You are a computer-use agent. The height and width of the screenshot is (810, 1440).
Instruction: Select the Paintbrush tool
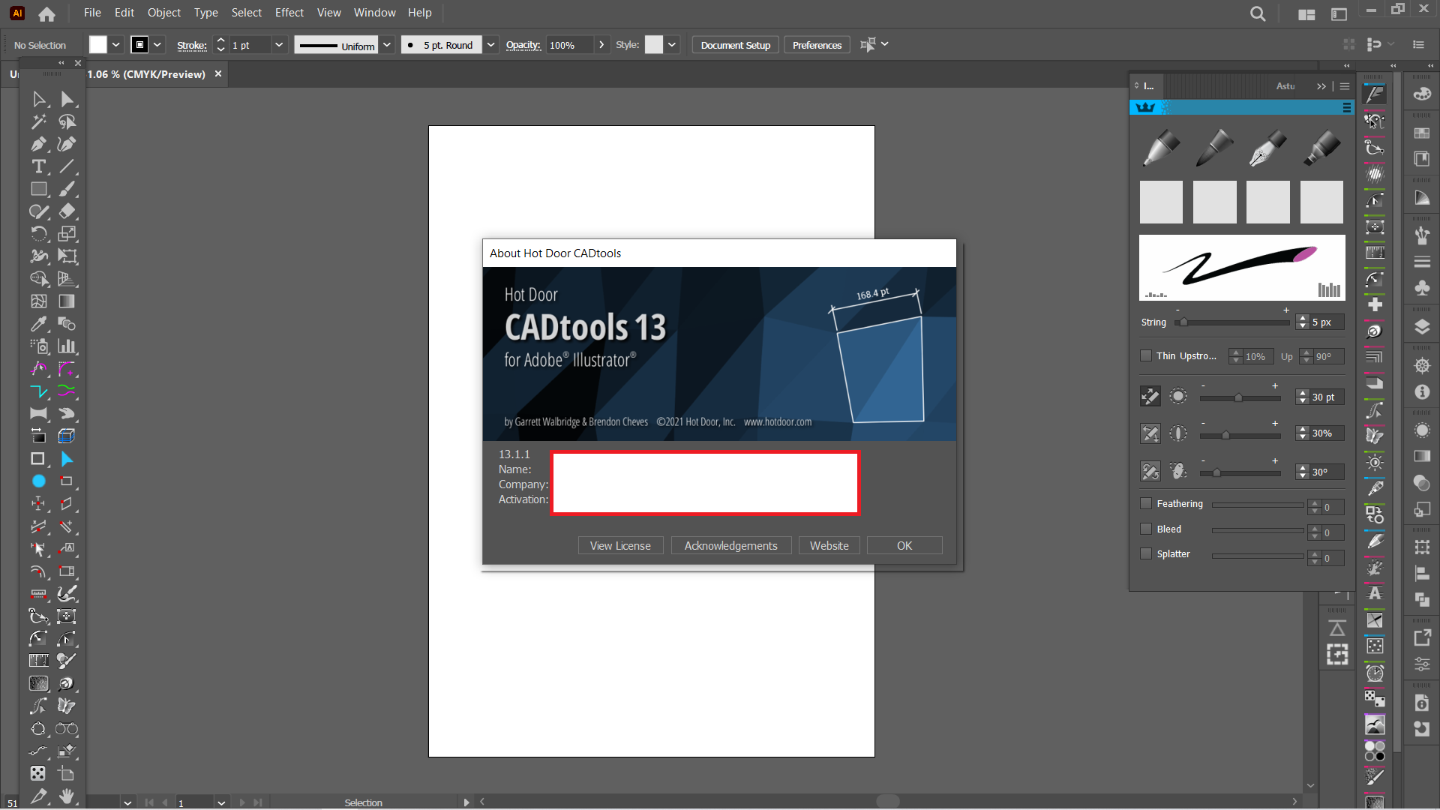(67, 189)
